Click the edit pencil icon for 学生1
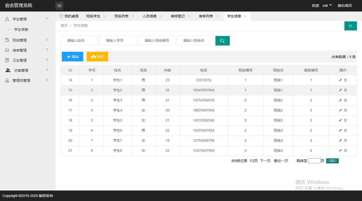The image size is (362, 201). click(340, 80)
